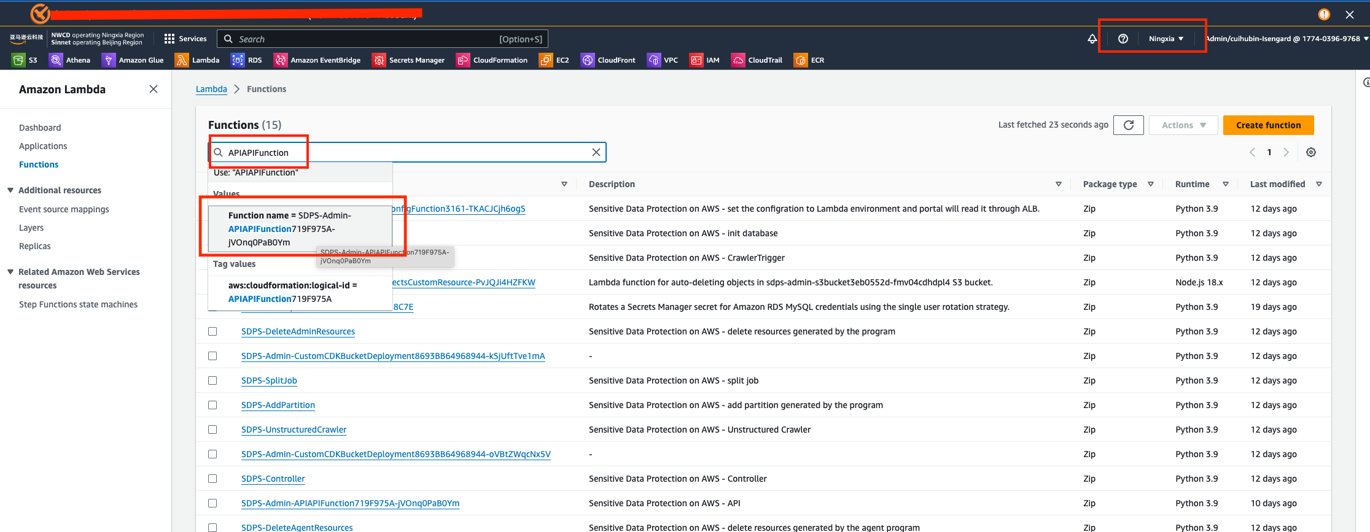
Task: Click the top console Search box
Action: (383, 39)
